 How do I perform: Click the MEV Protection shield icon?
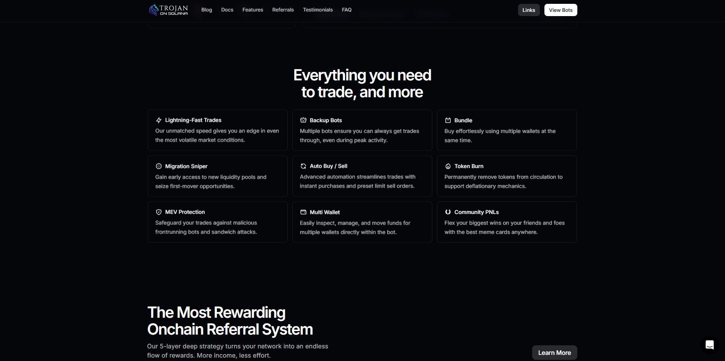[159, 212]
